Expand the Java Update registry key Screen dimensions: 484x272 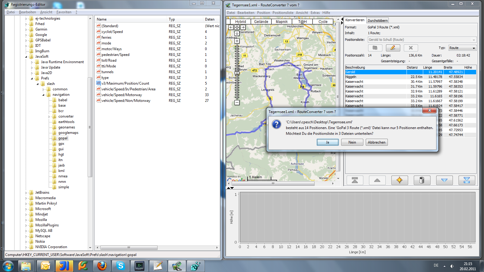pyautogui.click(x=32, y=68)
